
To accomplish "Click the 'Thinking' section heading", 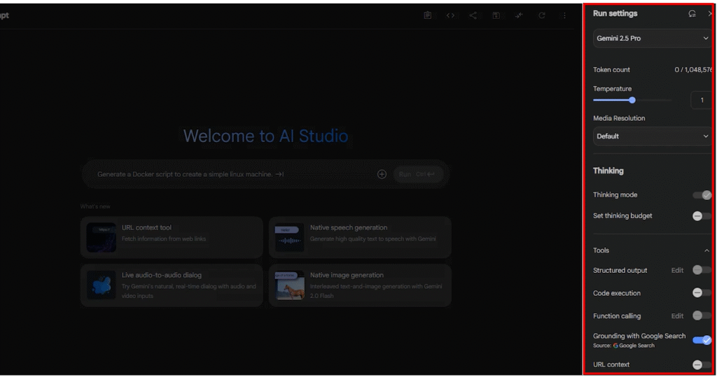I will [608, 171].
